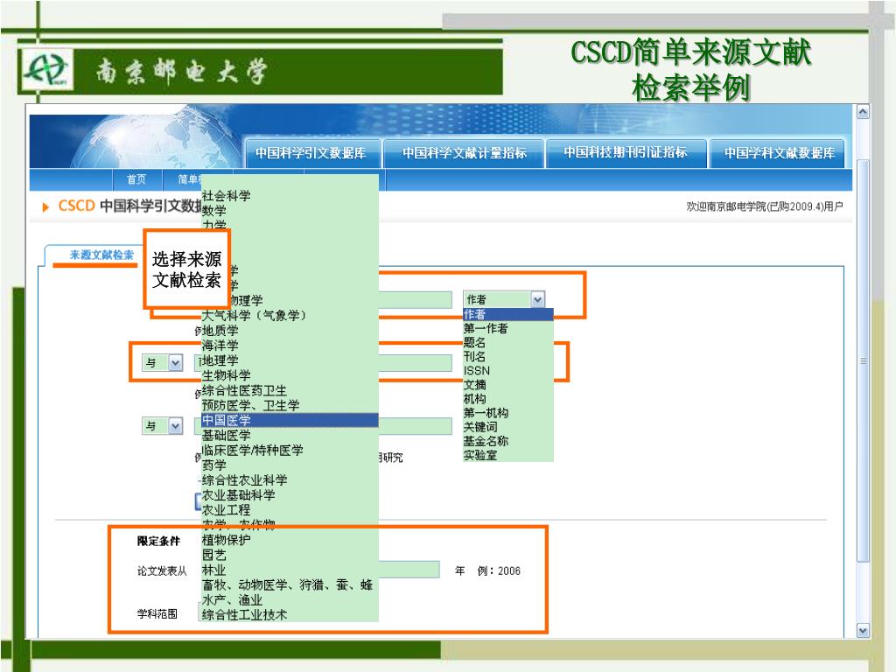This screenshot has height=672, width=896.
Task: Select highlighted 作者 option in list
Action: (508, 314)
